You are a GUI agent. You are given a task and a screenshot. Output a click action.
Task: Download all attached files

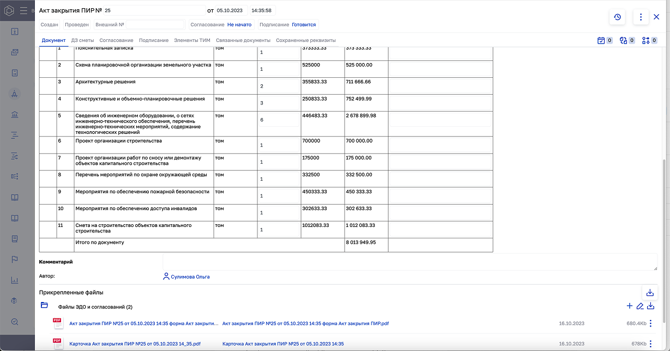tap(650, 293)
